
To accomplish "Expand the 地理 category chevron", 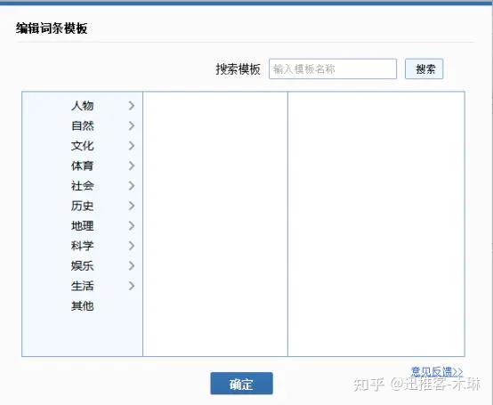I will 132,226.
